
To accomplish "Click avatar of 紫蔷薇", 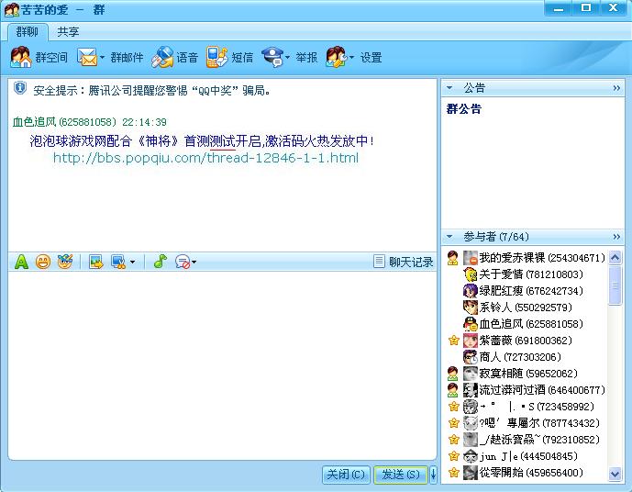I will pos(470,341).
